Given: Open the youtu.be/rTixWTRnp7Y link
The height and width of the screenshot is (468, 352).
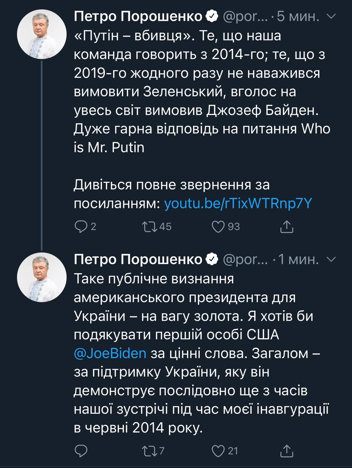Looking at the screenshot, I should click(x=238, y=203).
